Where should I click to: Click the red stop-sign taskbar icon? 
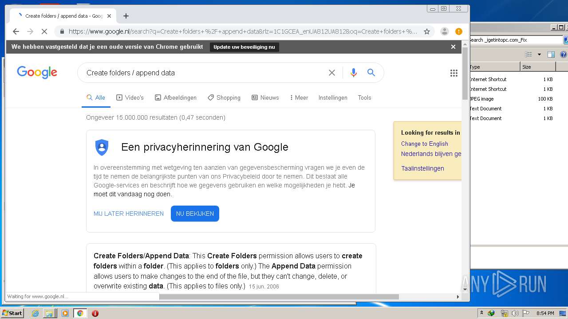point(95,313)
